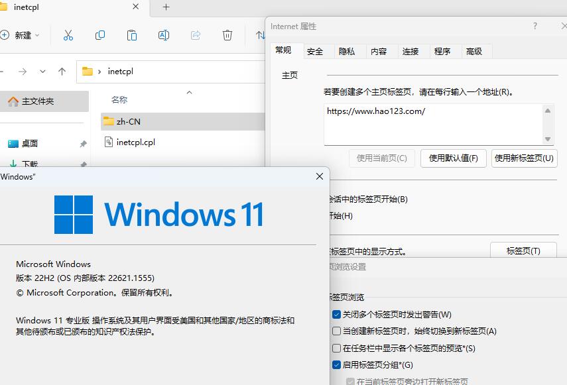Click the help question mark in Internet 属性
The width and height of the screenshot is (567, 385).
(x=535, y=26)
